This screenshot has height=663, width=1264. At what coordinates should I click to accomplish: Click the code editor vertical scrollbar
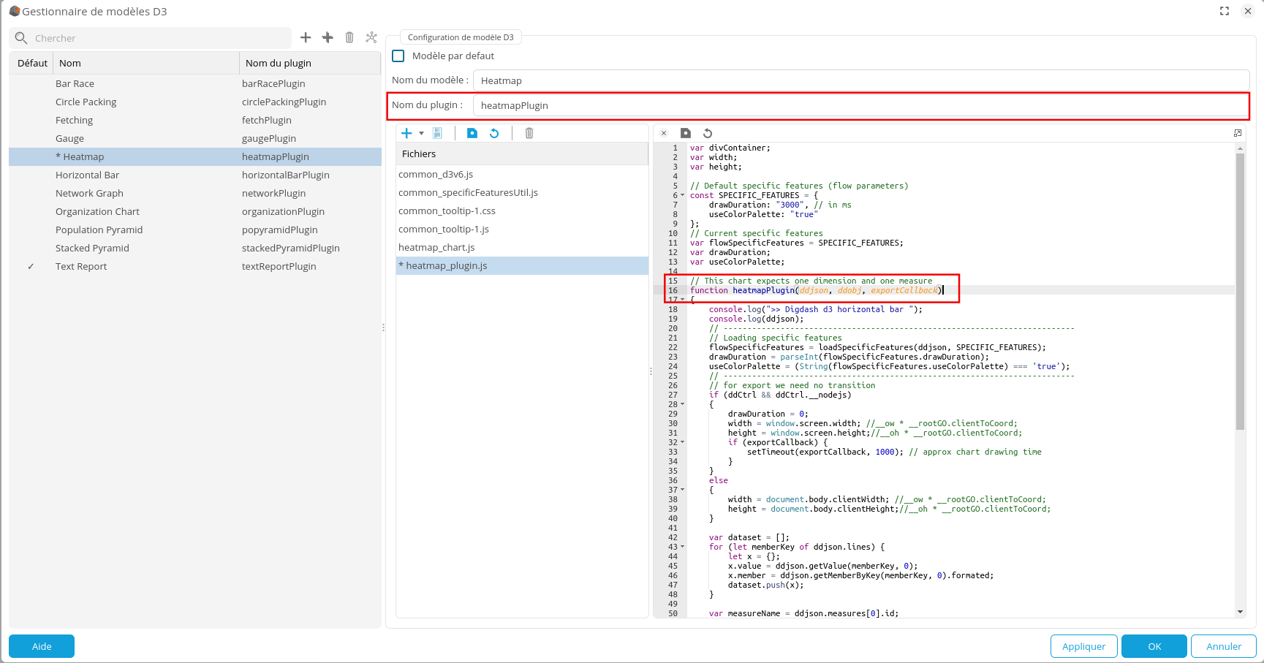point(1240,292)
